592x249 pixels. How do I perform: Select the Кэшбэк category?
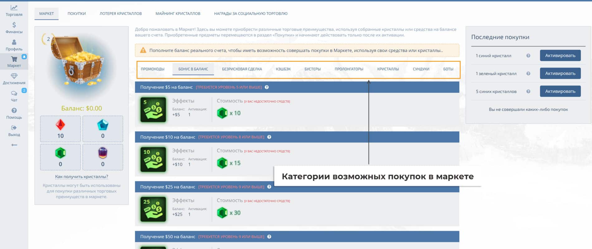pyautogui.click(x=283, y=69)
